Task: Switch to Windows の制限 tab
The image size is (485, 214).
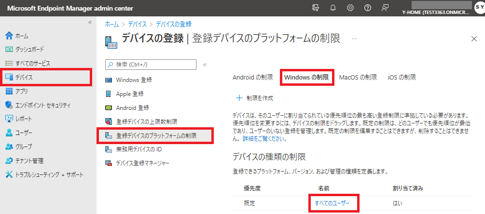Action: pyautogui.click(x=306, y=77)
